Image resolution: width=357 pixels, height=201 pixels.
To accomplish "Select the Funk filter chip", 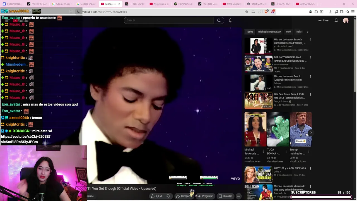I will pos(288,32).
